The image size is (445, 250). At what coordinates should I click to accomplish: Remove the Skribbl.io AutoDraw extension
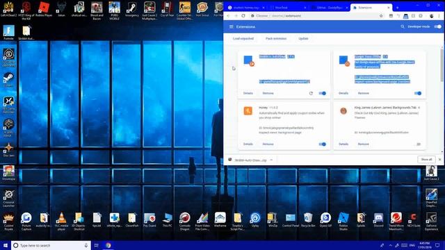[x=268, y=93]
